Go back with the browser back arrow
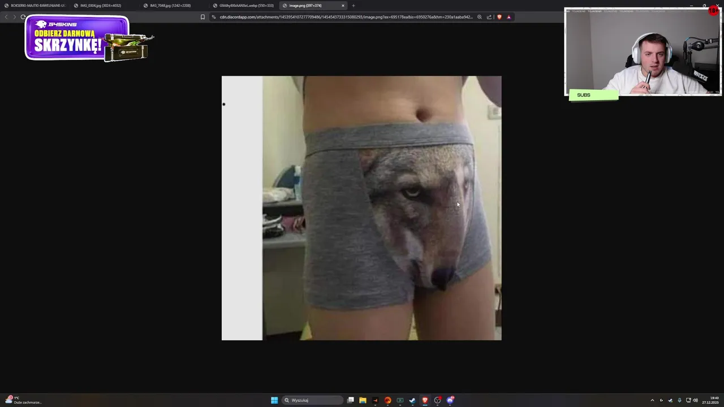 click(6, 17)
